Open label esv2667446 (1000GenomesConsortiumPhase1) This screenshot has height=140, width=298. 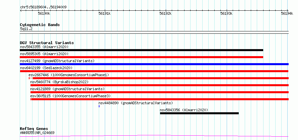pyautogui.click(x=69, y=75)
